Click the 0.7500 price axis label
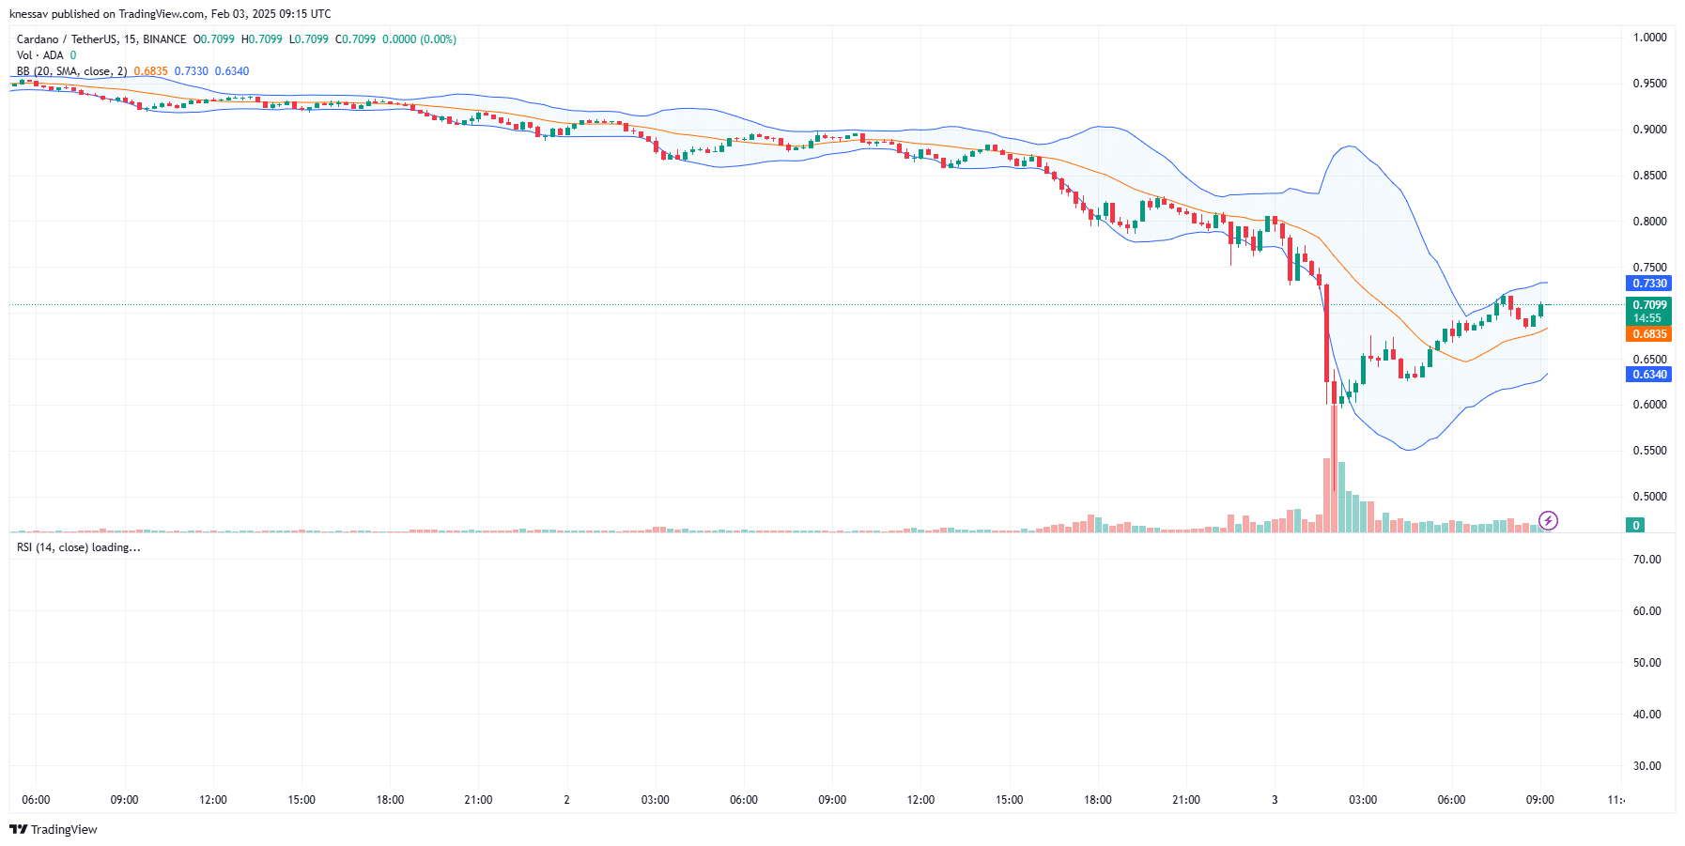Screen dimensions: 1685x846 [1649, 268]
